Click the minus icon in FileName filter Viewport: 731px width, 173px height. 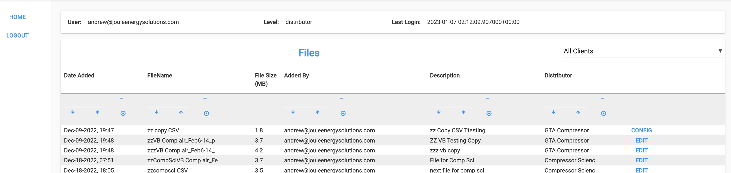[x=205, y=98]
